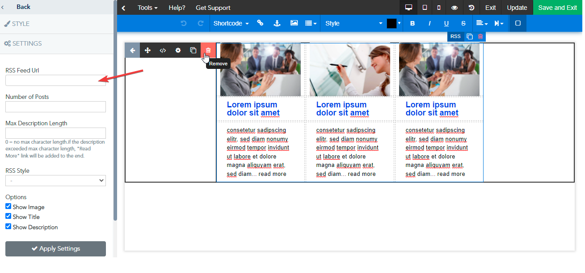Open the row code editor icon
The height and width of the screenshot is (273, 585).
pos(163,51)
